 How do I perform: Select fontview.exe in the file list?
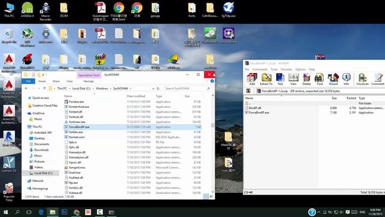pos(132,122)
